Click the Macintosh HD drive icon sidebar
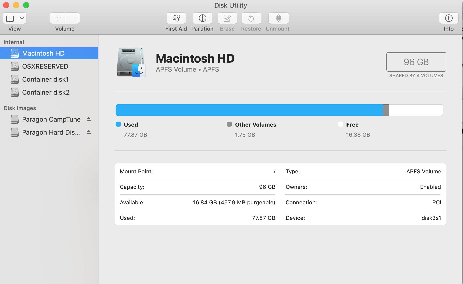Viewport: 463px width, 284px height. [x=15, y=53]
